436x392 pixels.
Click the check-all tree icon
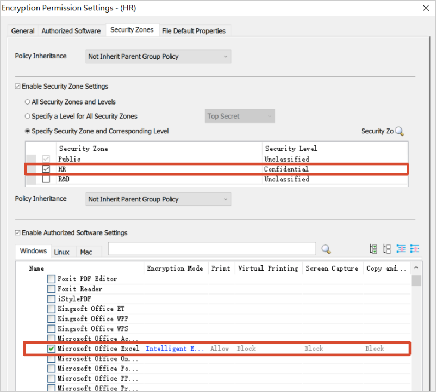(x=373, y=249)
